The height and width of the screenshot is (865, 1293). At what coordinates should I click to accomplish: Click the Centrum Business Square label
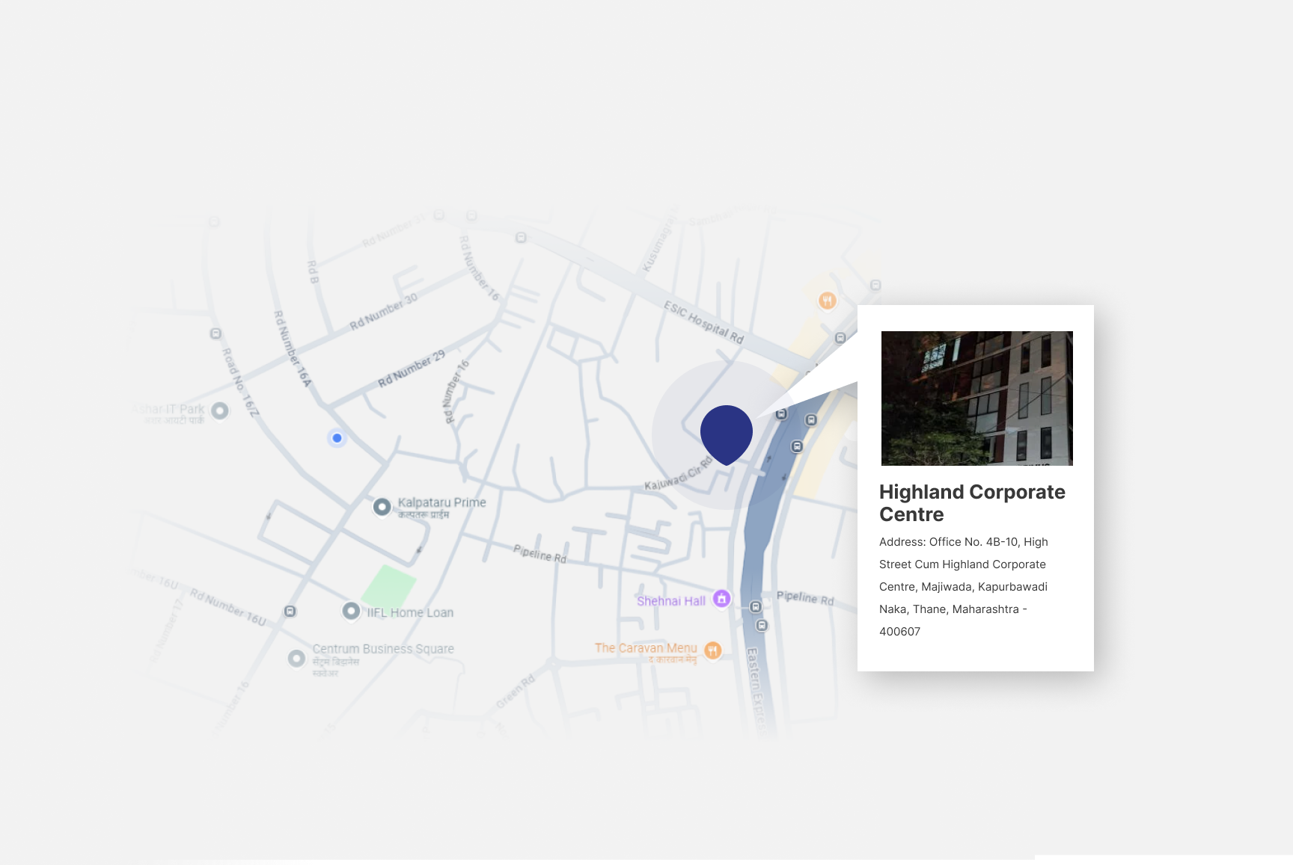pos(383,649)
